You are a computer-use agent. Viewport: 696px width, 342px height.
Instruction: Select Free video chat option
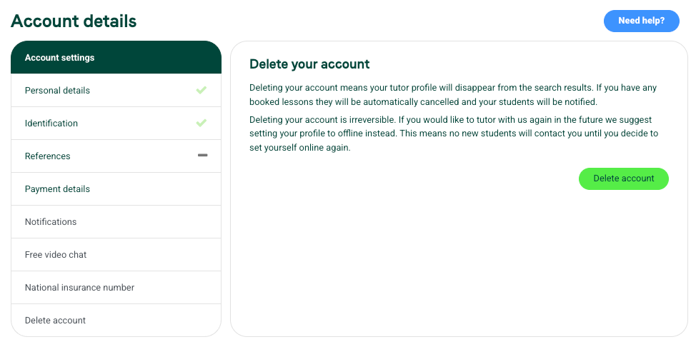pyautogui.click(x=116, y=255)
